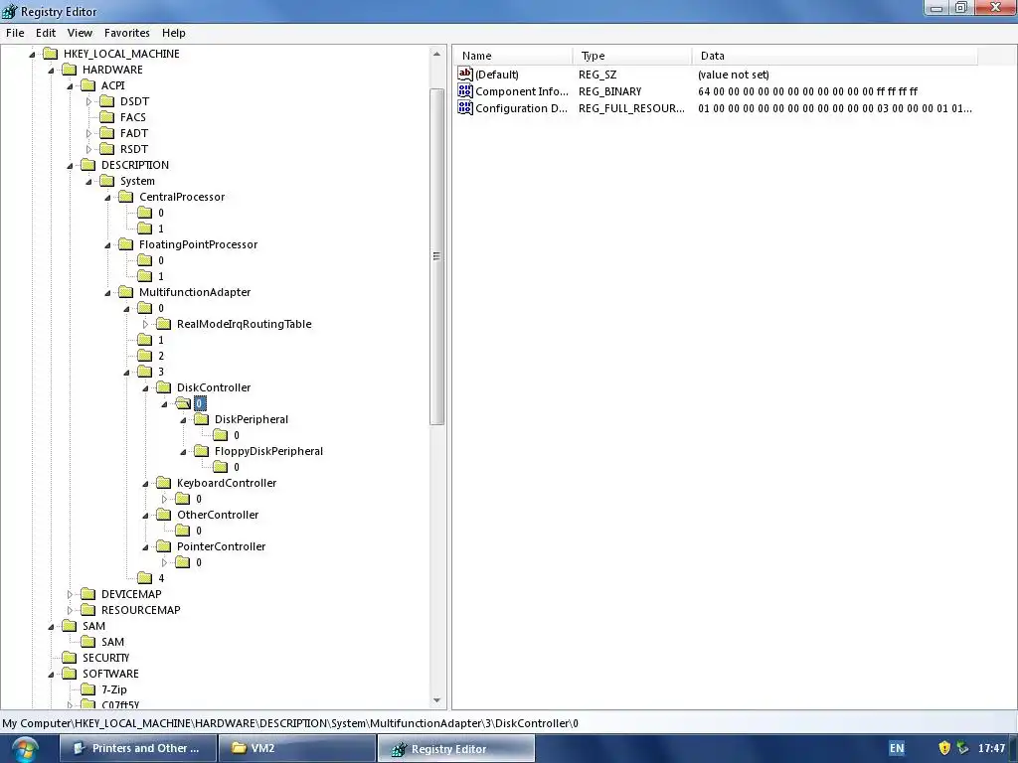Expand the DEVICEMAP key
The width and height of the screenshot is (1018, 763).
71,594
